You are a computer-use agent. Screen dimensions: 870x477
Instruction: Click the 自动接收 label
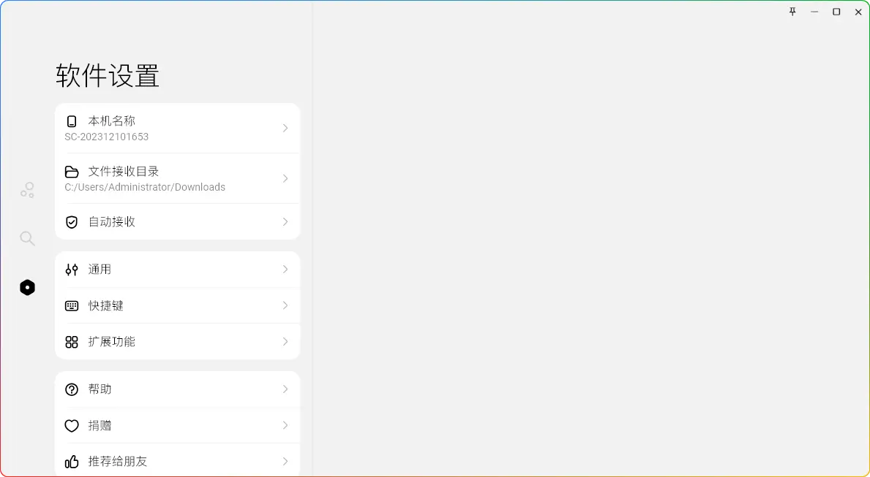point(112,222)
